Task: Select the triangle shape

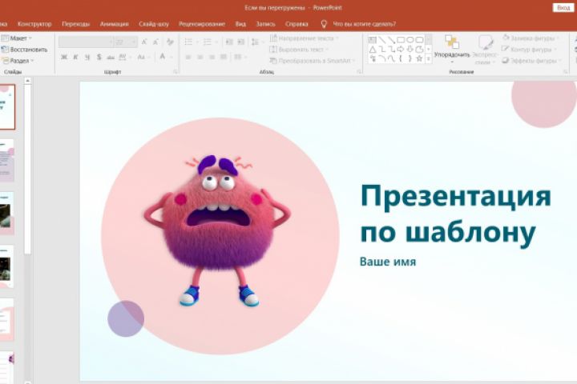Action: pyautogui.click(x=373, y=50)
